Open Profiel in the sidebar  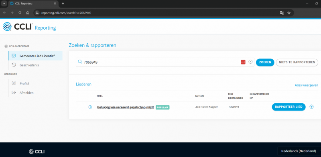tap(24, 83)
